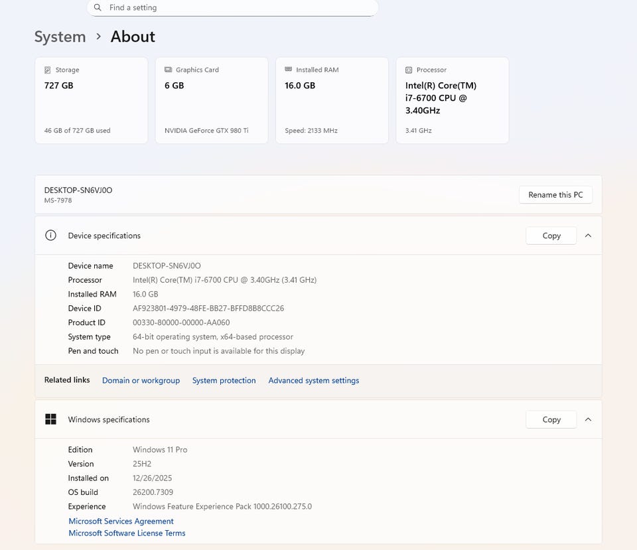
Task: Click the Windows logo beside Windows specifications
Action: pos(50,419)
